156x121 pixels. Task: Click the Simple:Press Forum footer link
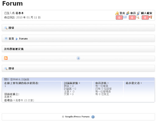77,117
